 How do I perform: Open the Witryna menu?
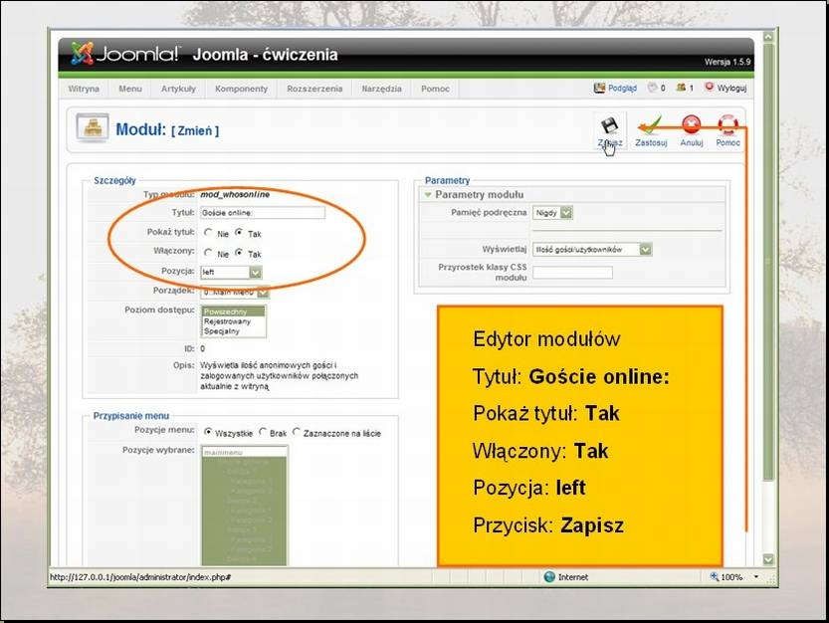point(84,89)
